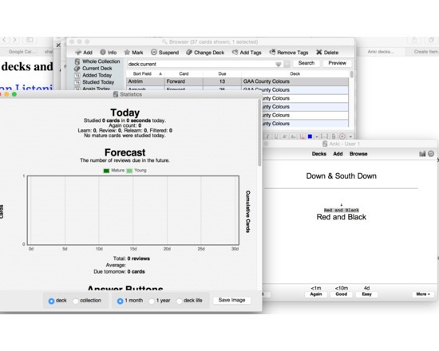Click the blue colour swatch in editor
The height and width of the screenshot is (351, 439).
point(310,136)
